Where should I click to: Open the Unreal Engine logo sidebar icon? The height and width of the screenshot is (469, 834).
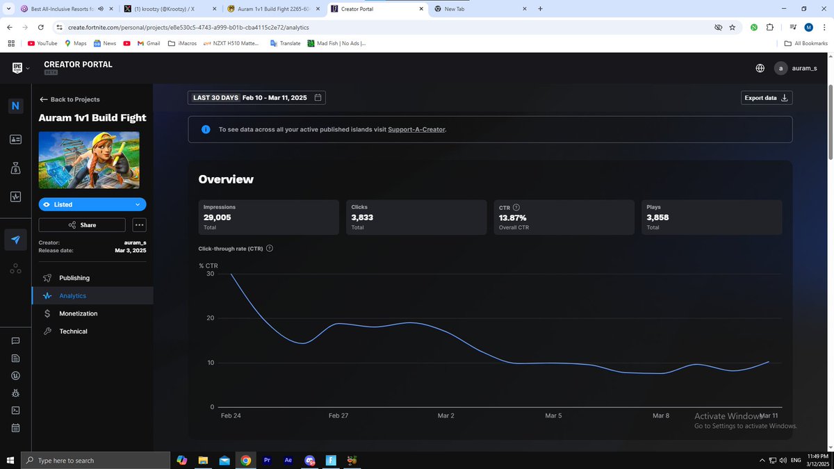16,376
